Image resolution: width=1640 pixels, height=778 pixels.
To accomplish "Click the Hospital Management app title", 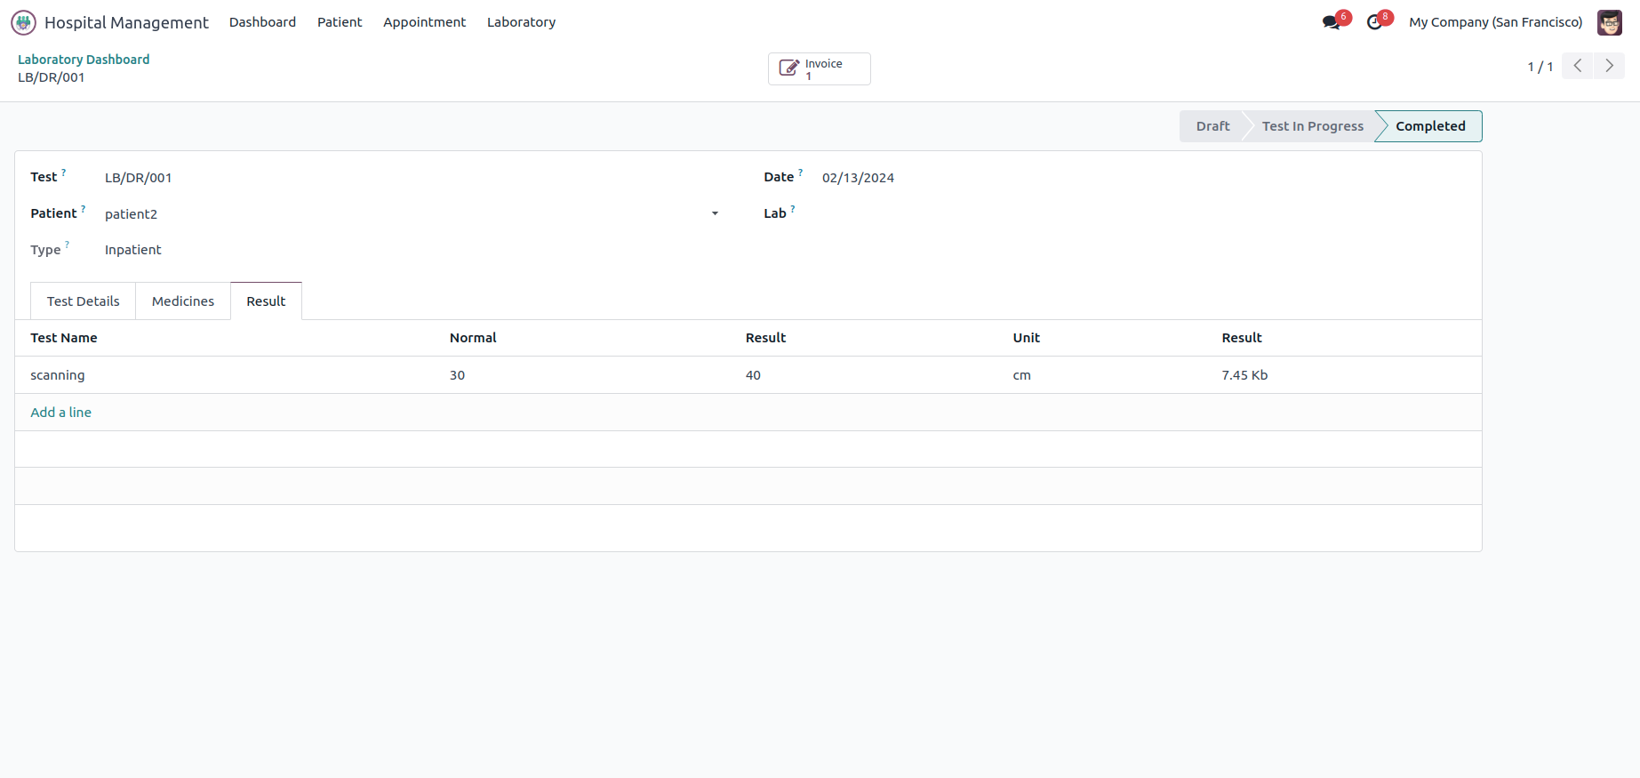I will tap(126, 22).
